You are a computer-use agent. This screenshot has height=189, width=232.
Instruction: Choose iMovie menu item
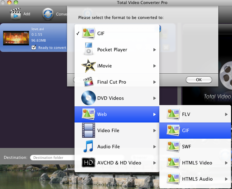click(x=117, y=66)
